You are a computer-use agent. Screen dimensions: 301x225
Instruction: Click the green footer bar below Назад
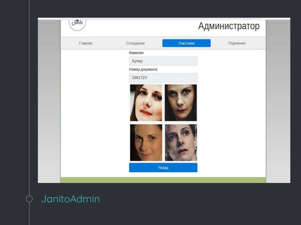pyautogui.click(x=163, y=180)
